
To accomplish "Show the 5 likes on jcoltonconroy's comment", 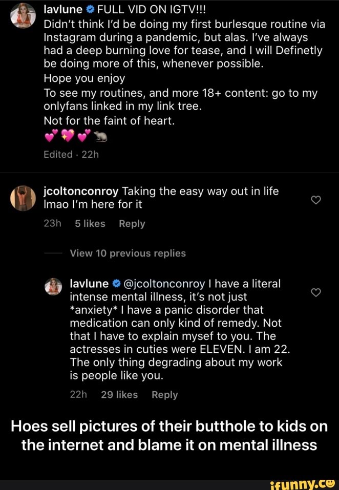I will 90,223.
